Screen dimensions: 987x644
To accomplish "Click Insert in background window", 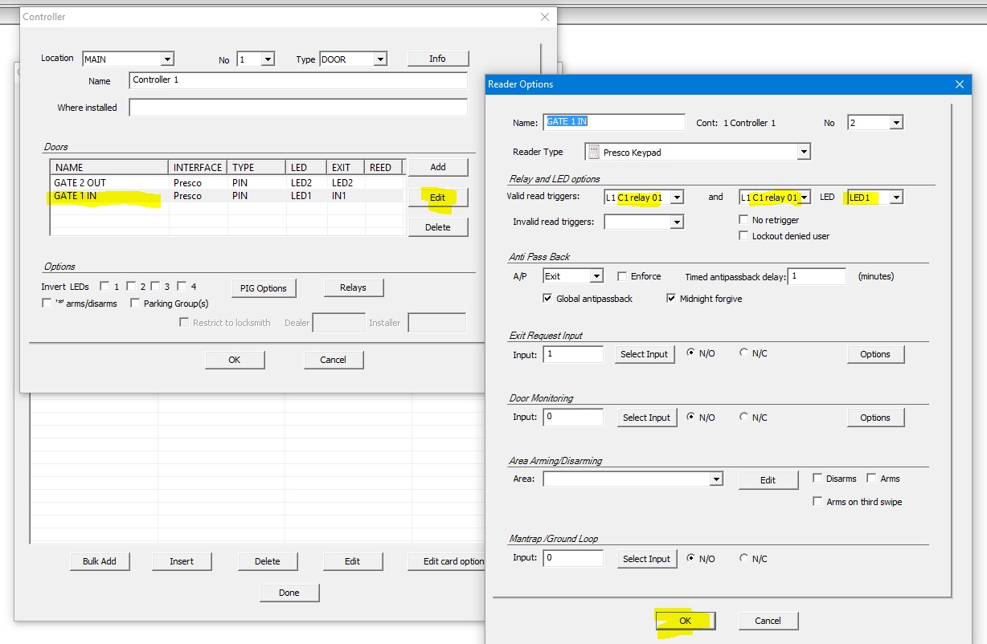I will [182, 561].
